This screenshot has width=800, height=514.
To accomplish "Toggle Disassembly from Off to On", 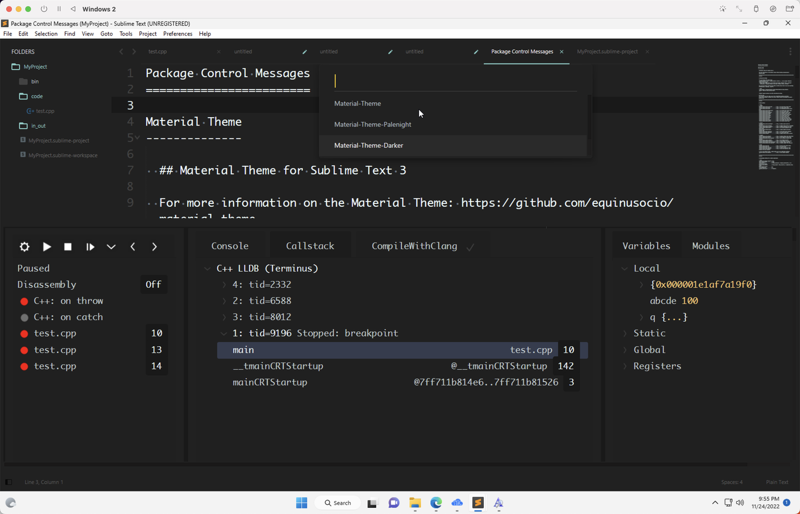I will pos(153,284).
